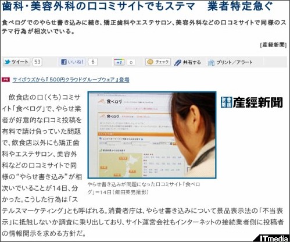Click the Facebook like count 6
The height and width of the screenshot is (242, 290).
click(92, 62)
